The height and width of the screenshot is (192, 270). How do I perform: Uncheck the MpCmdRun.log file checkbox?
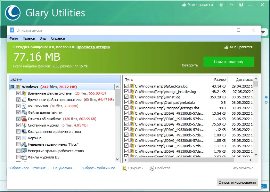click(x=126, y=86)
